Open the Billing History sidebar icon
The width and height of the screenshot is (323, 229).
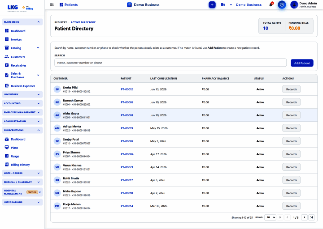coord(7,165)
